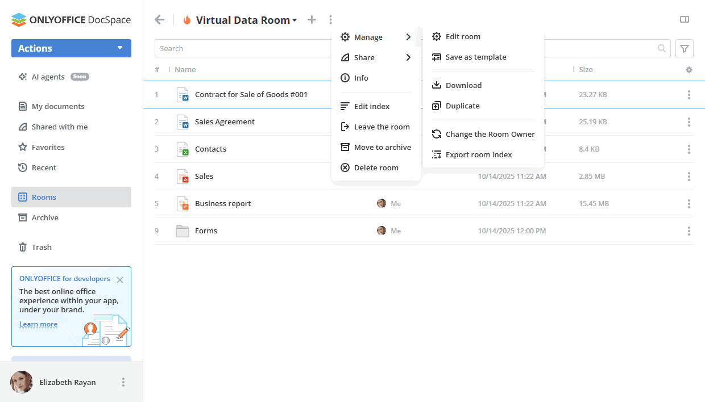Expand the Manage submenu chevron
705x402 pixels.
pos(408,37)
